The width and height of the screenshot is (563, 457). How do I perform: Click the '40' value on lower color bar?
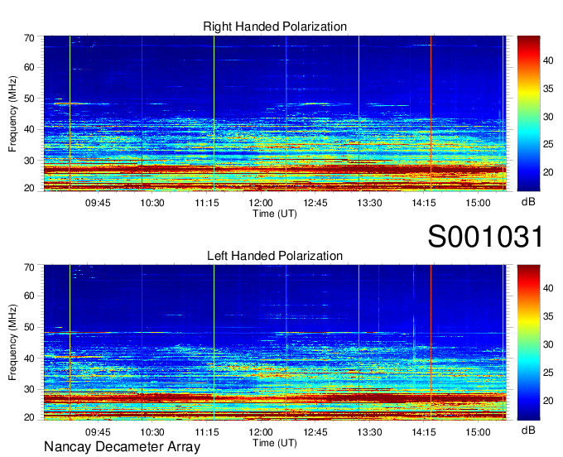click(548, 288)
